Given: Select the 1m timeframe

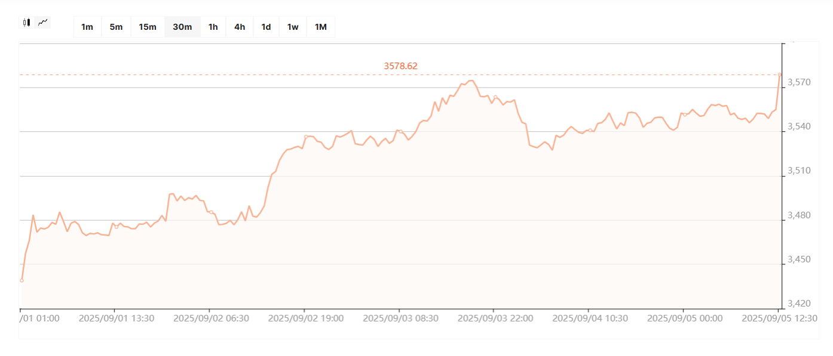Looking at the screenshot, I should 87,27.
